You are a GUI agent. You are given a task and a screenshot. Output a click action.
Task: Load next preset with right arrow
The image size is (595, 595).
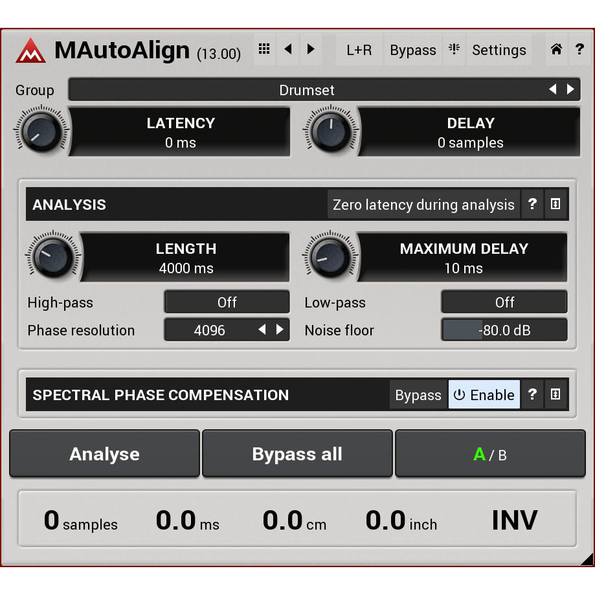tap(311, 49)
